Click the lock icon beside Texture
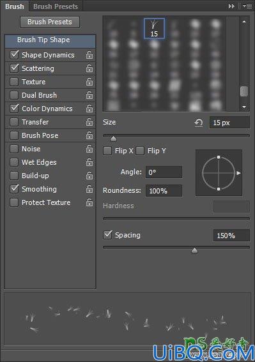The height and width of the screenshot is (362, 255). 89,82
